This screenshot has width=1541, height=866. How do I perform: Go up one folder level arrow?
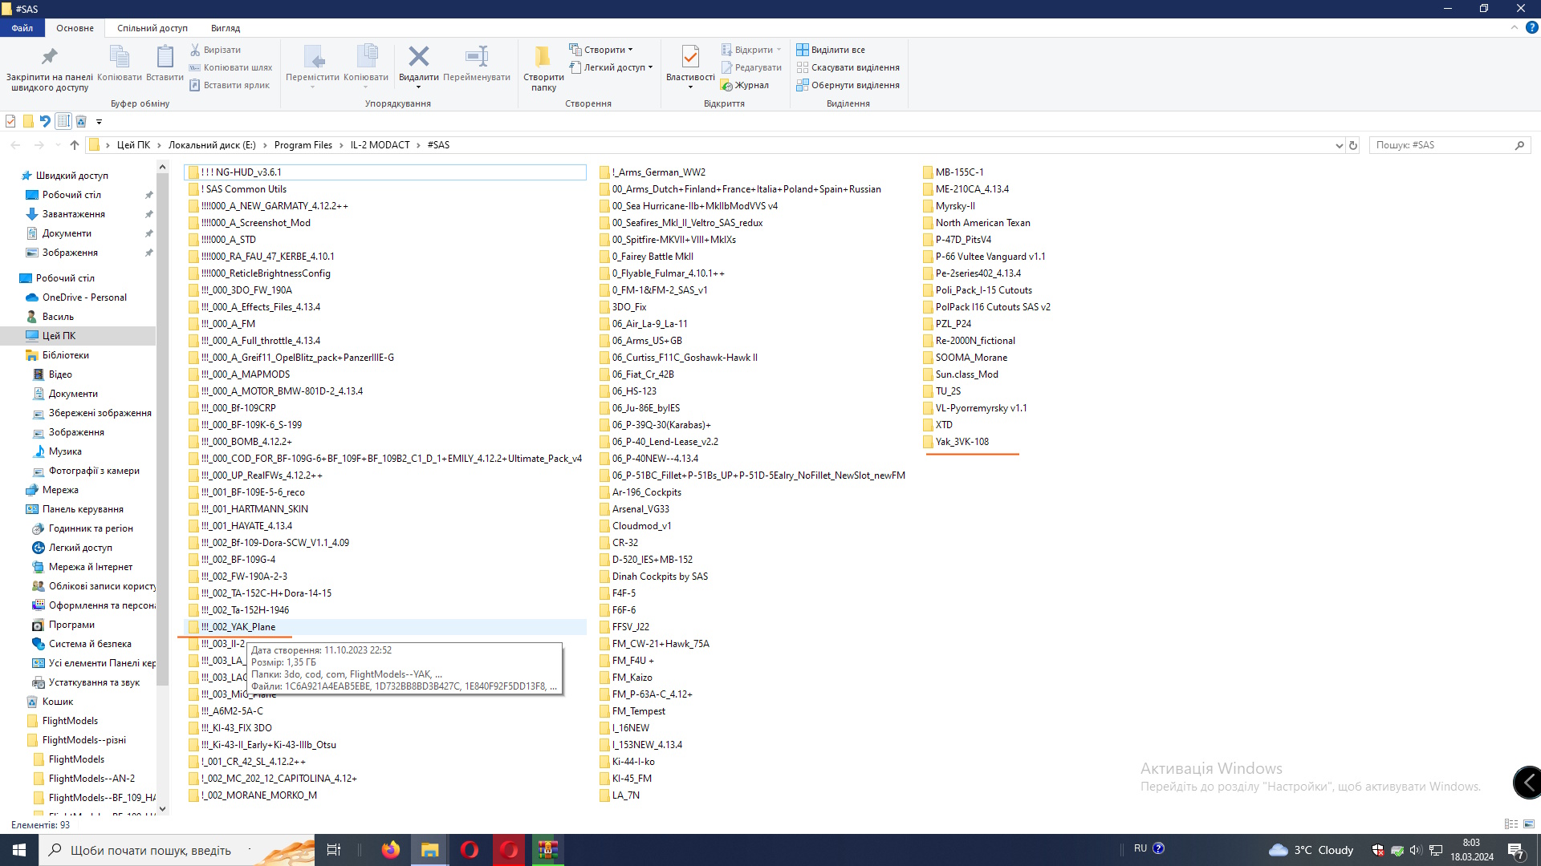[75, 145]
